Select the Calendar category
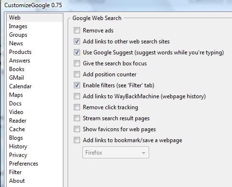The width and height of the screenshot is (232, 187). (35, 86)
